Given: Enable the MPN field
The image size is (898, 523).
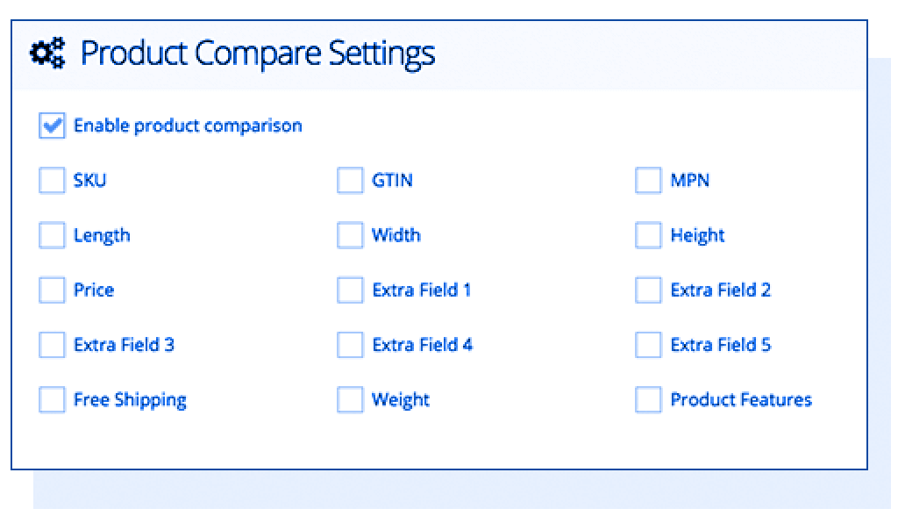Looking at the screenshot, I should pyautogui.click(x=647, y=180).
